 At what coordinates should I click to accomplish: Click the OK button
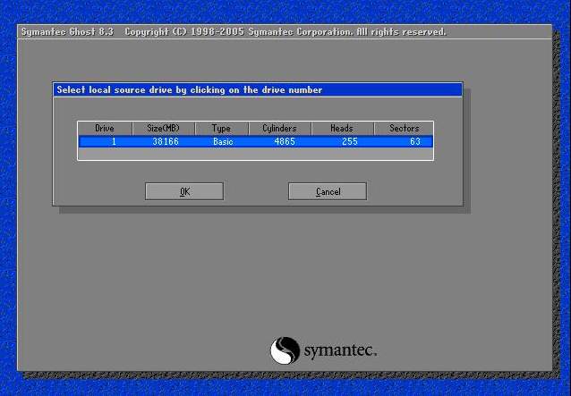pos(183,191)
